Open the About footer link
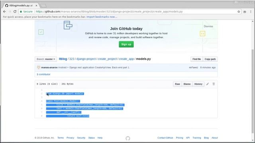Viewport: 255px width, 143px height. (214, 138)
